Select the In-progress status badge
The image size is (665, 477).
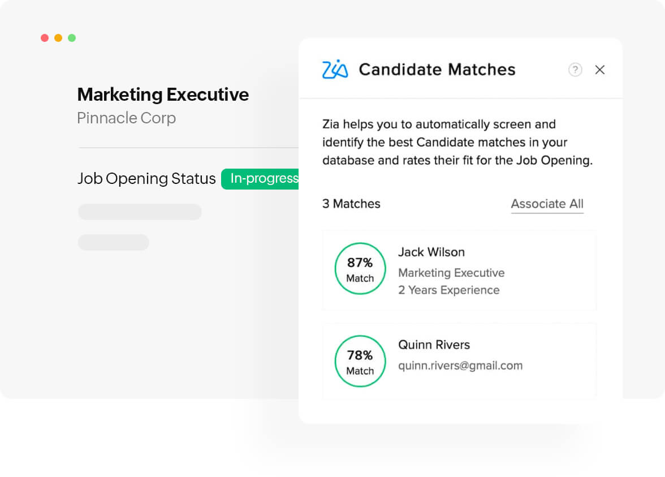click(x=261, y=179)
